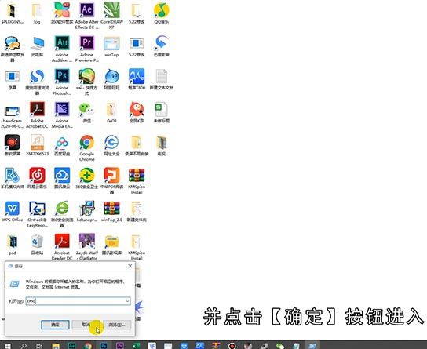
Task: Select the 手机模拟大师 desktop icon
Action: click(13, 178)
